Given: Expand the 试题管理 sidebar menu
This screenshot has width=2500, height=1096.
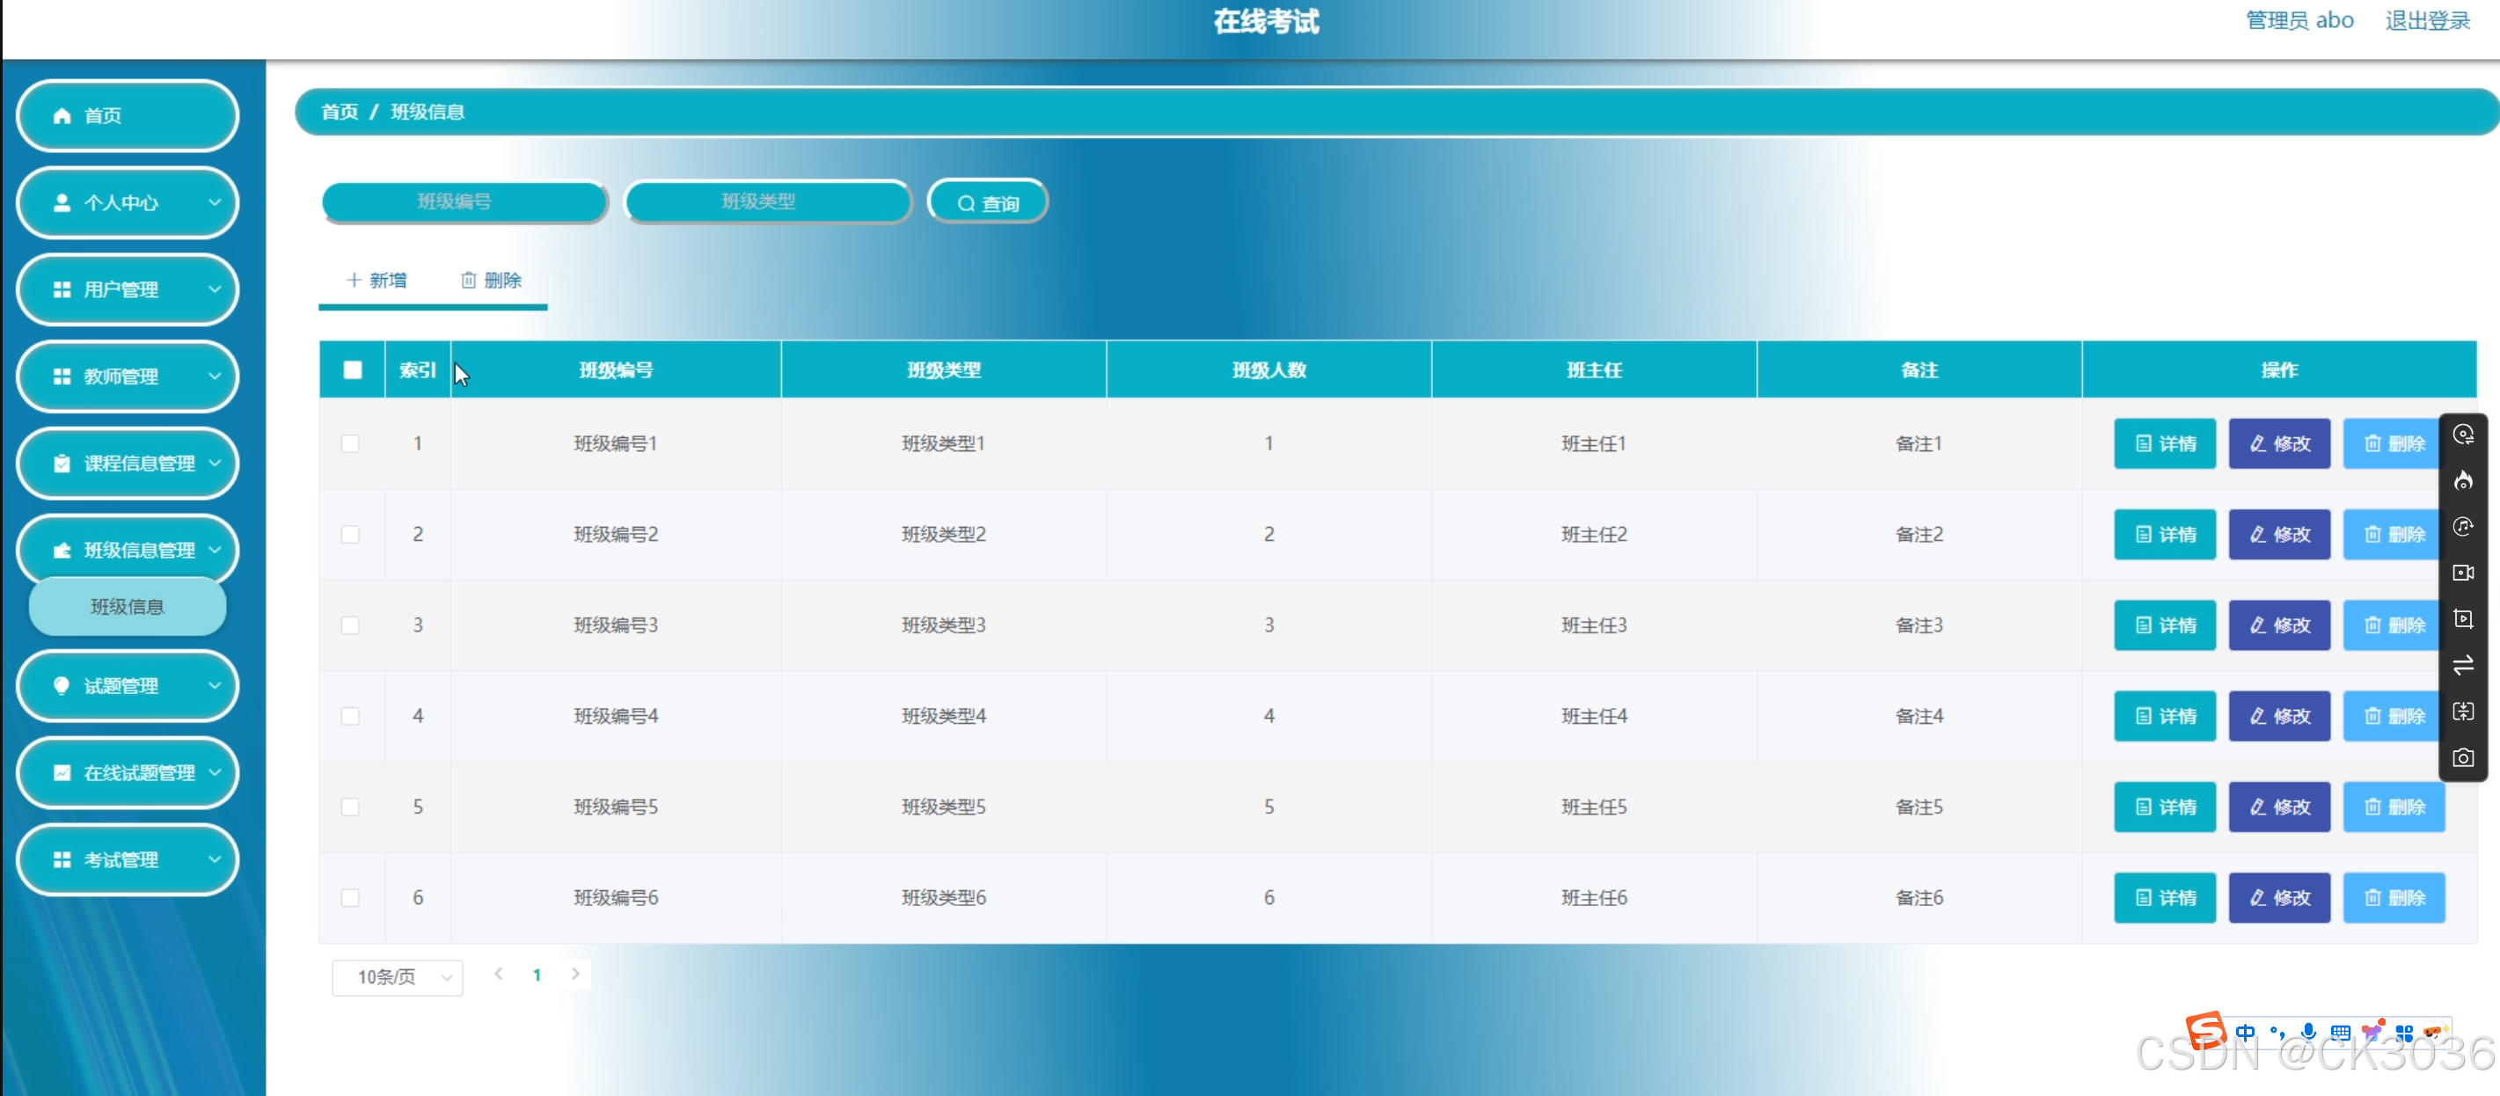Looking at the screenshot, I should (x=128, y=685).
